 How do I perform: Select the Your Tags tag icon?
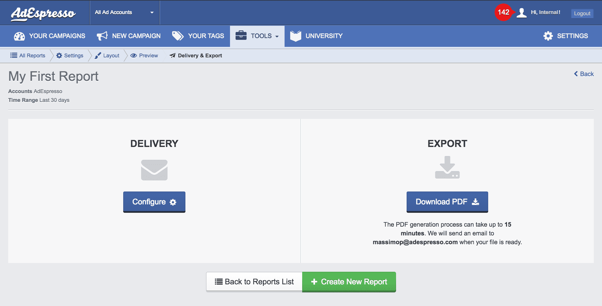pos(177,36)
